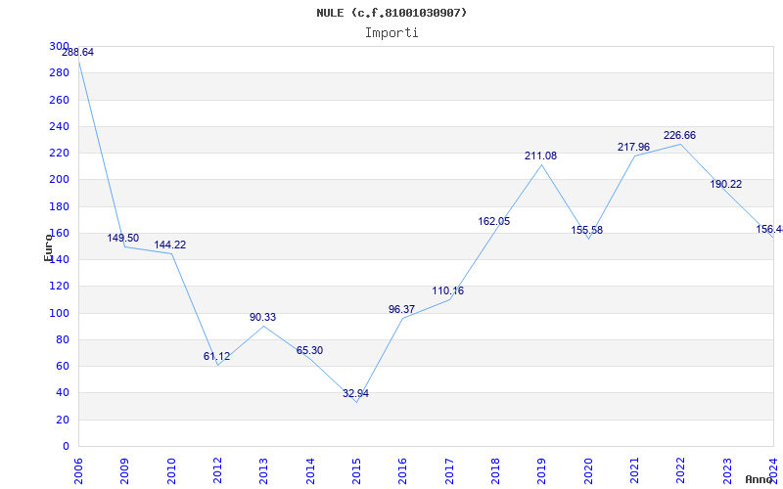Click the 2012 x-axis year label
Screen dimensions: 783x489
217,471
